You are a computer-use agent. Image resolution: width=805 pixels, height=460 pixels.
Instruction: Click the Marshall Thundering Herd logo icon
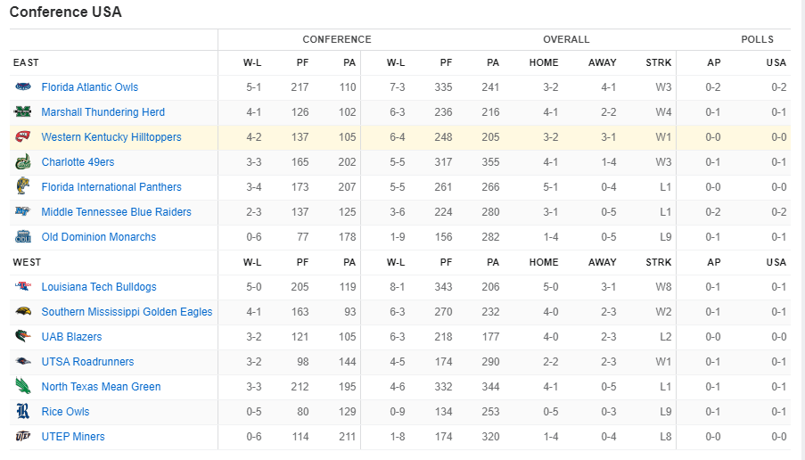coord(23,111)
